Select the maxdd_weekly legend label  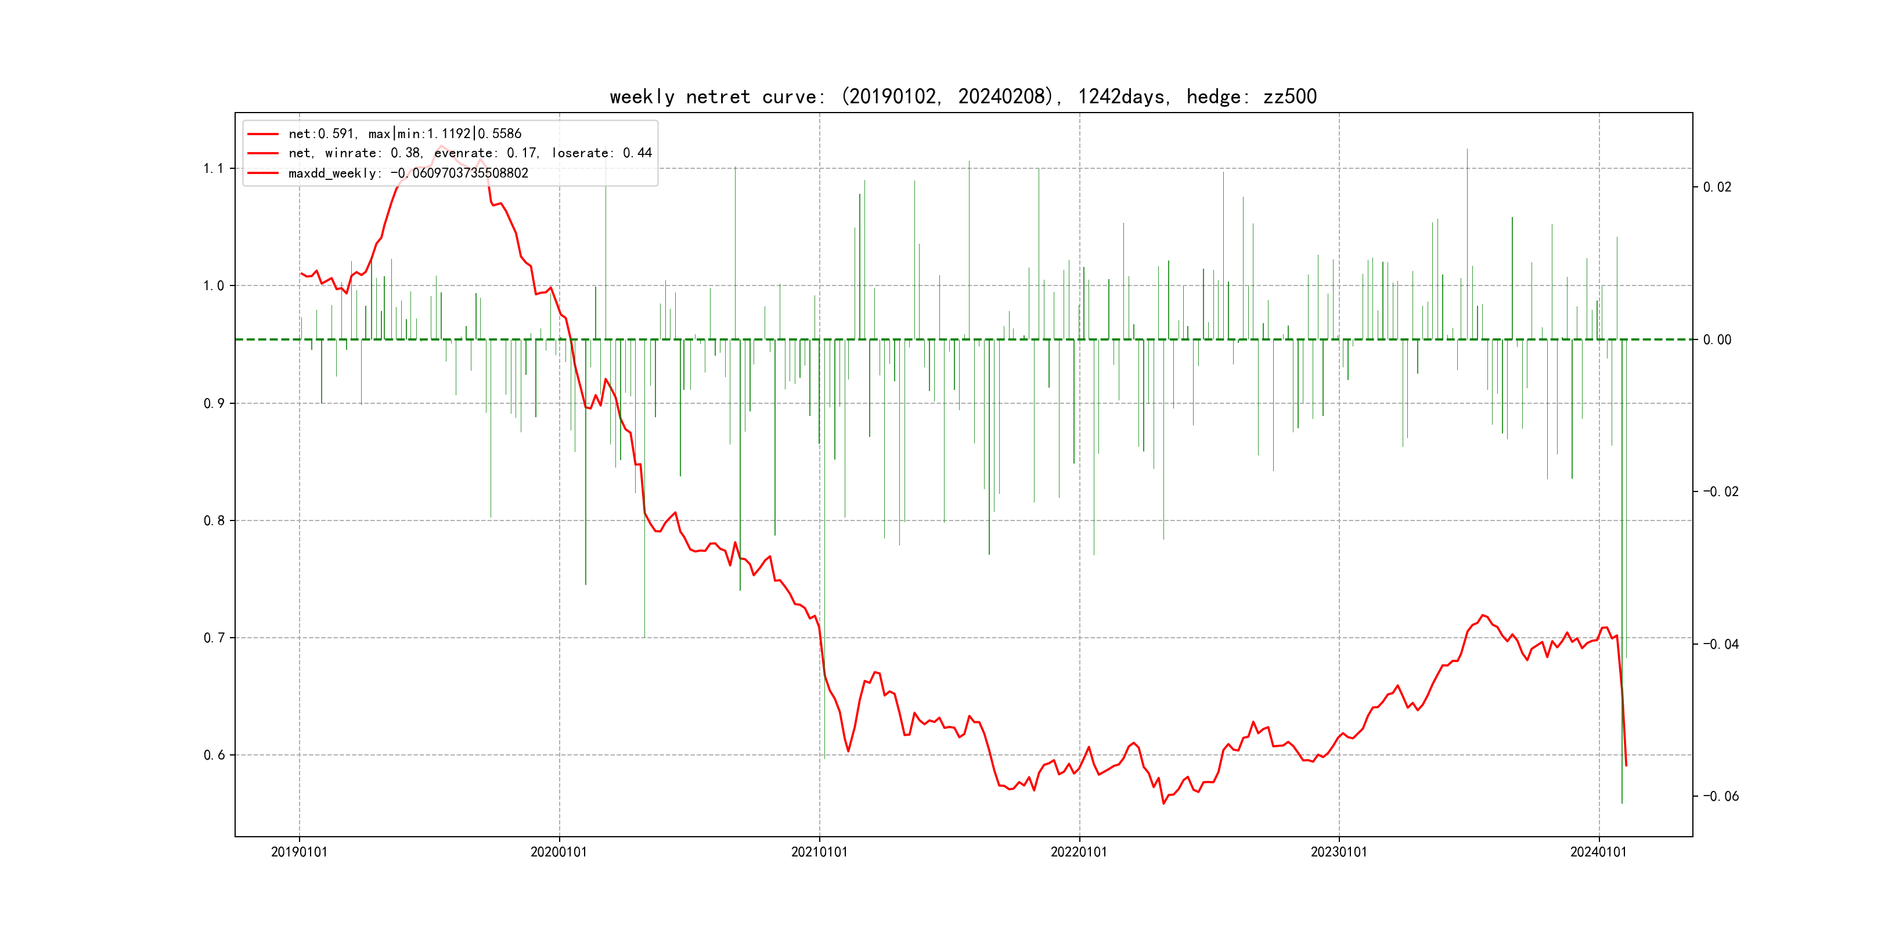pyautogui.click(x=408, y=173)
